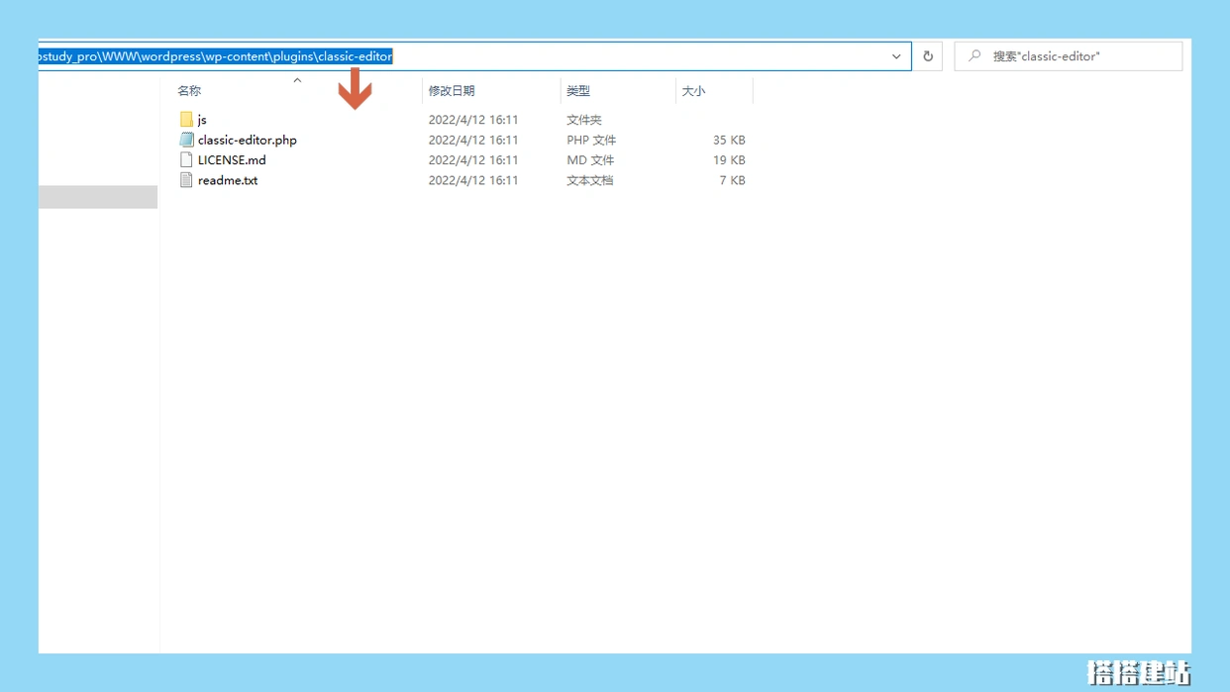Screen dimensions: 1230x692
Task: Select the highlighted gray item in navigation pane
Action: [98, 196]
